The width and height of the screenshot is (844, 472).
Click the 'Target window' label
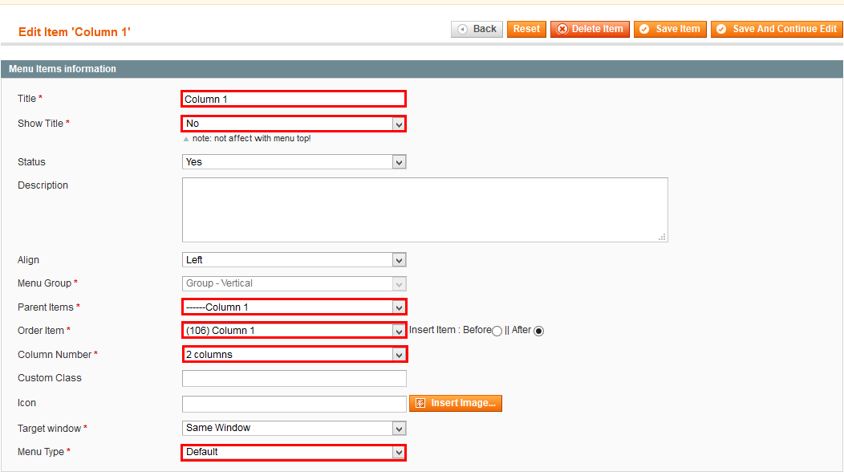49,429
